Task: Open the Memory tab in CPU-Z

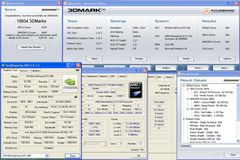Action: click(104, 76)
